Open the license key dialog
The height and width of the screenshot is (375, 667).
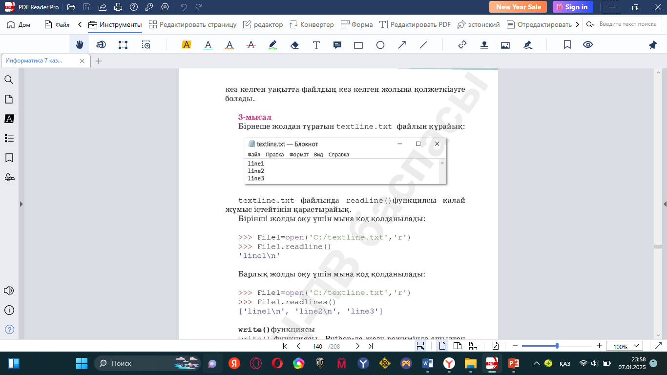pyautogui.click(x=149, y=7)
